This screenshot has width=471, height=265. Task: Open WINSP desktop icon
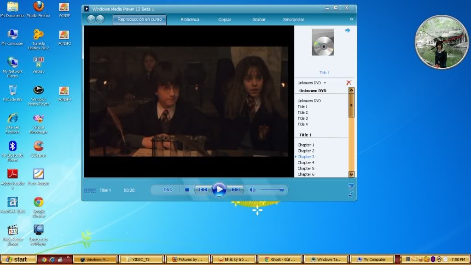[x=64, y=10]
